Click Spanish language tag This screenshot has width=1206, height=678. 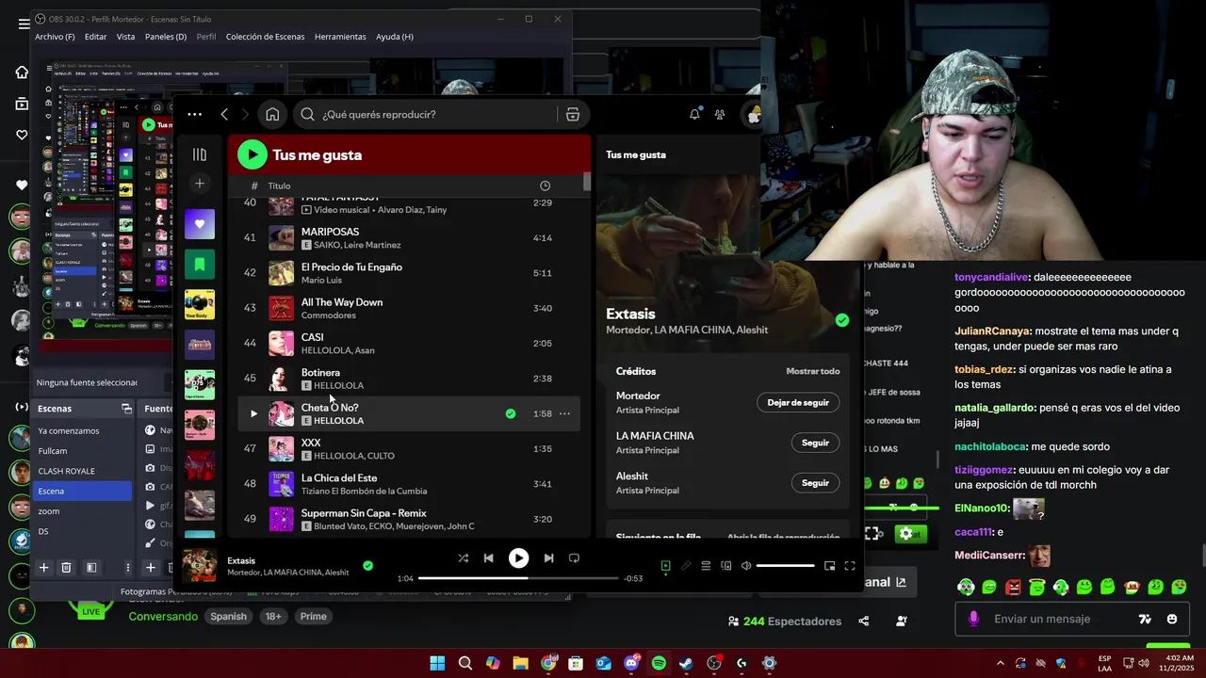(x=228, y=617)
